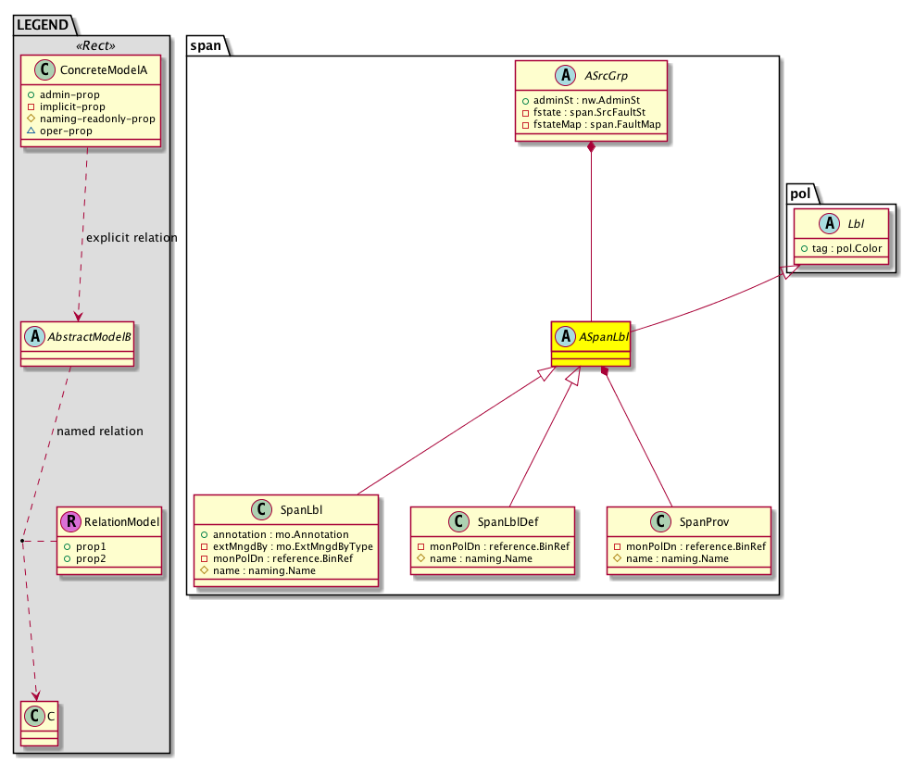Click the yellow highlighted ASpanLbl box

(592, 347)
